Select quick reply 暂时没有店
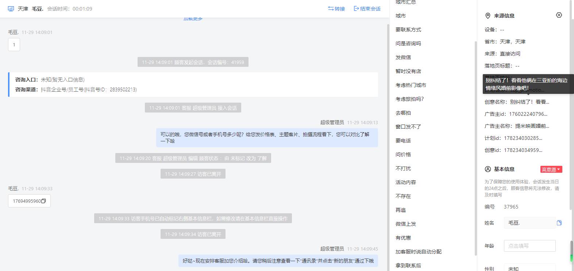 click(408, 71)
